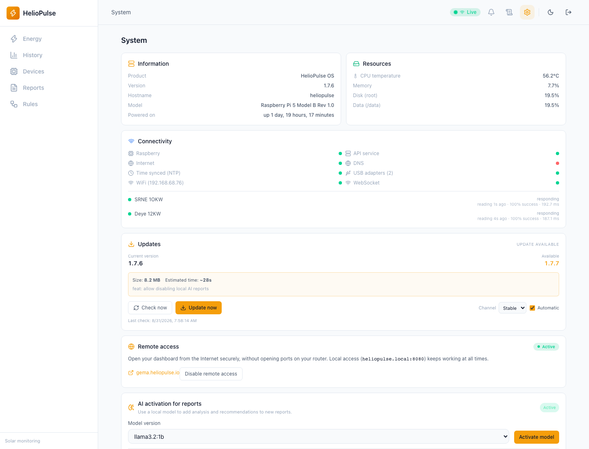Click the update note about local AI reports

(x=171, y=289)
